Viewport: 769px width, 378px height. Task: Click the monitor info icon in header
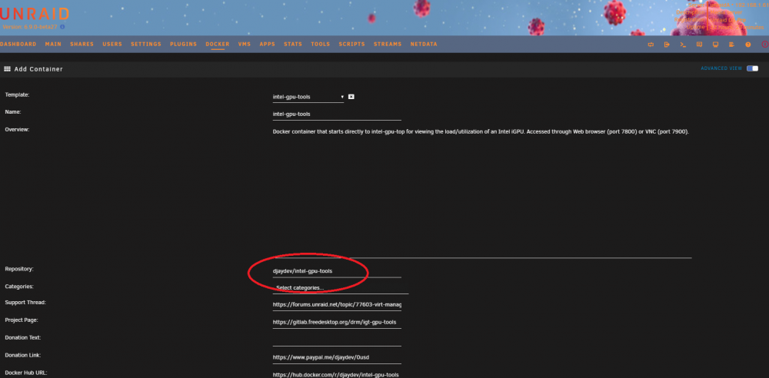(x=715, y=45)
